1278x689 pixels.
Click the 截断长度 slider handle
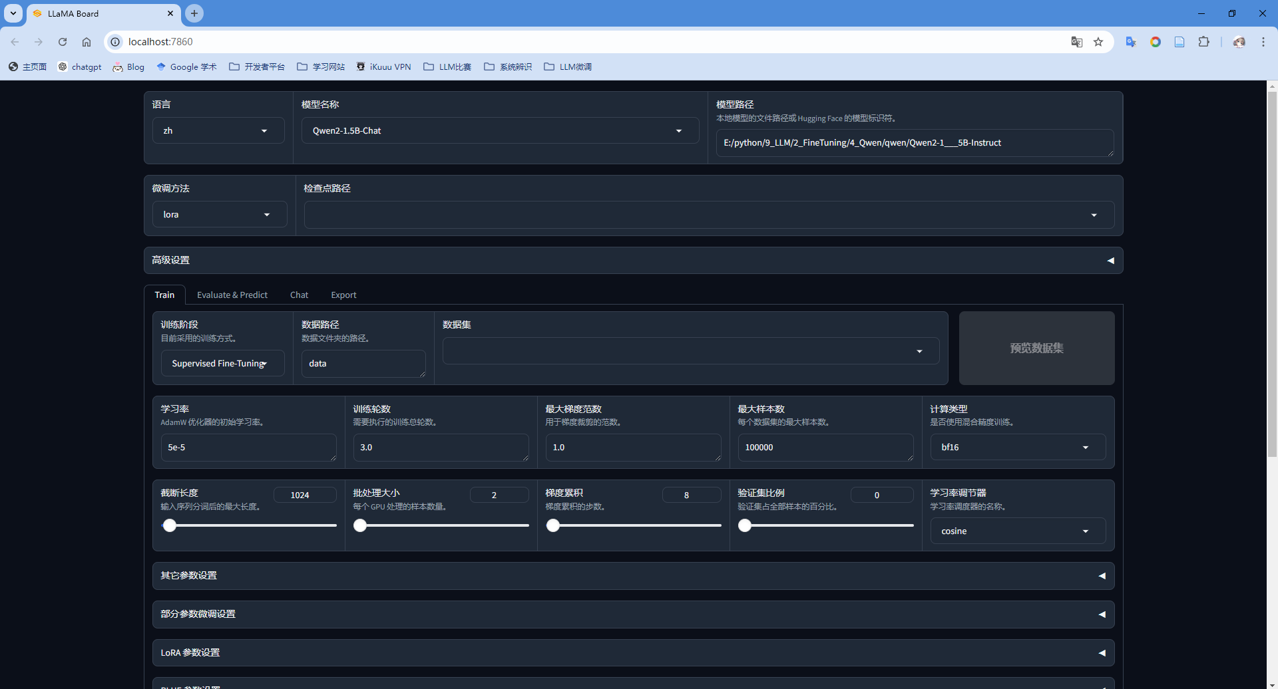coord(170,525)
